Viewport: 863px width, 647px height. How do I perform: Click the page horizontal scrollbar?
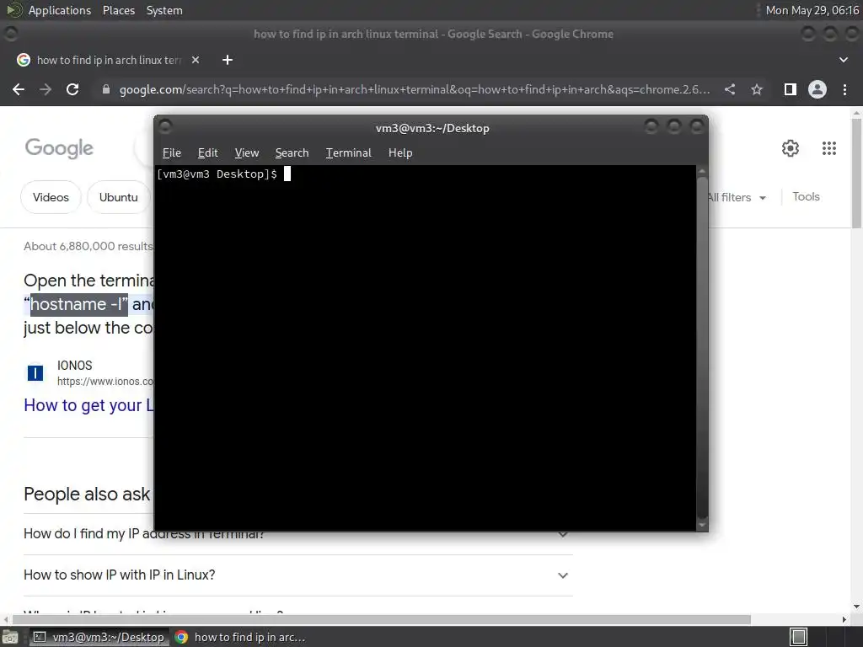(x=382, y=619)
